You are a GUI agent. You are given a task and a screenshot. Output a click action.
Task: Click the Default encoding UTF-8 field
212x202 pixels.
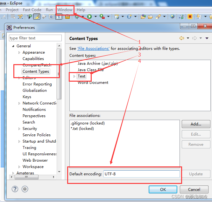coord(142,174)
